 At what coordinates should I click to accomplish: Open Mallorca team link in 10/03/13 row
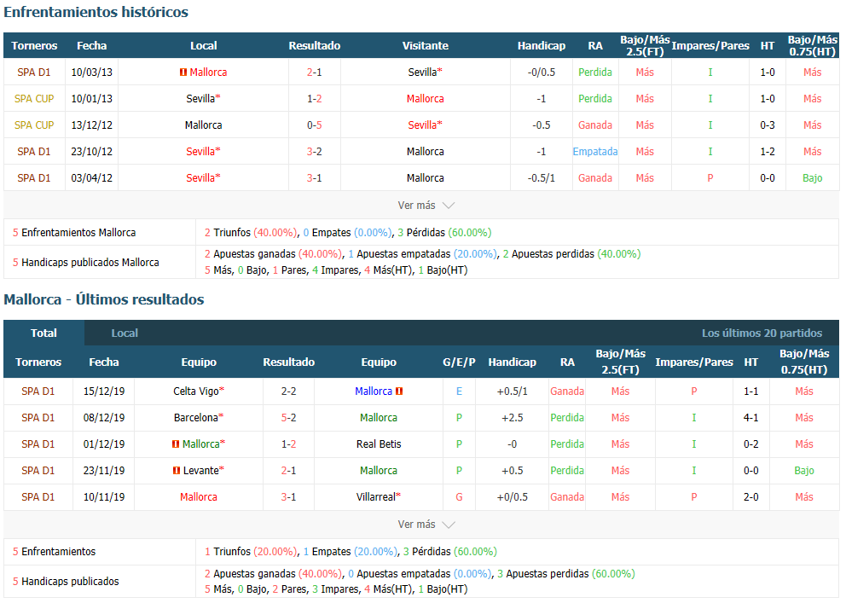point(208,72)
